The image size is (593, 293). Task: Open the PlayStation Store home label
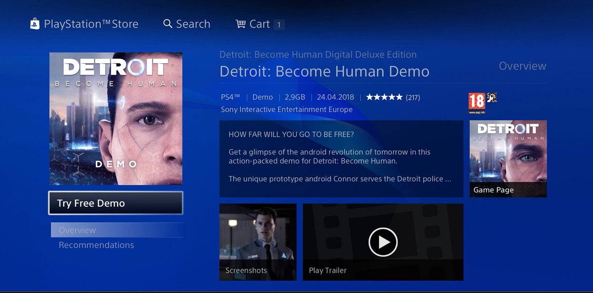pos(91,24)
